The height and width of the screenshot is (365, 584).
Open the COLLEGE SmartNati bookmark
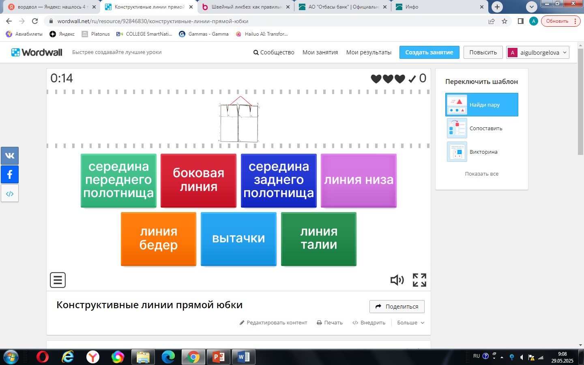click(144, 34)
